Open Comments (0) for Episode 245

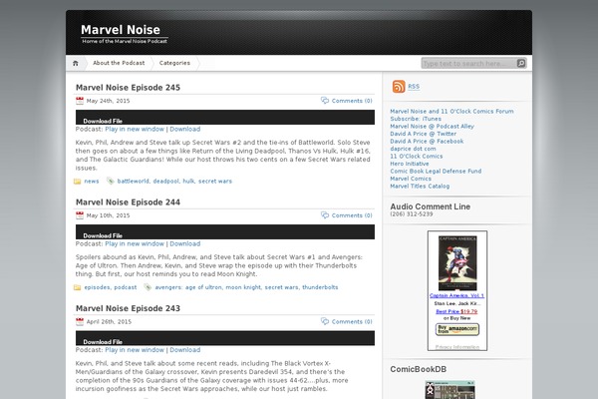(352, 101)
